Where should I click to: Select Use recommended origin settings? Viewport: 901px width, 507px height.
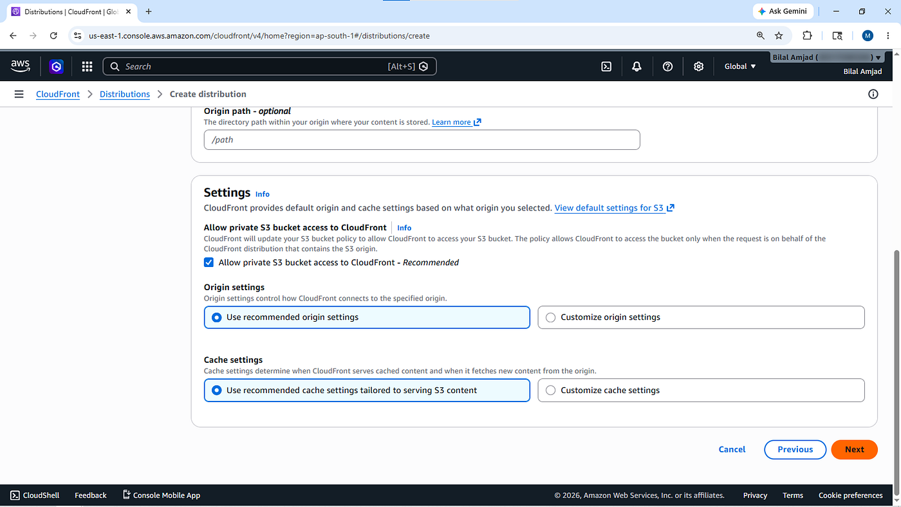tap(367, 317)
